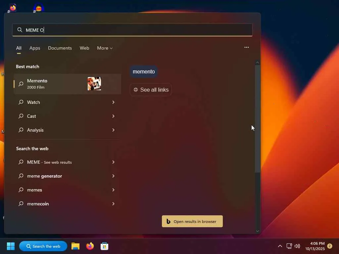The width and height of the screenshot is (339, 254).
Task: Click the memento preview chip
Action: pyautogui.click(x=144, y=71)
